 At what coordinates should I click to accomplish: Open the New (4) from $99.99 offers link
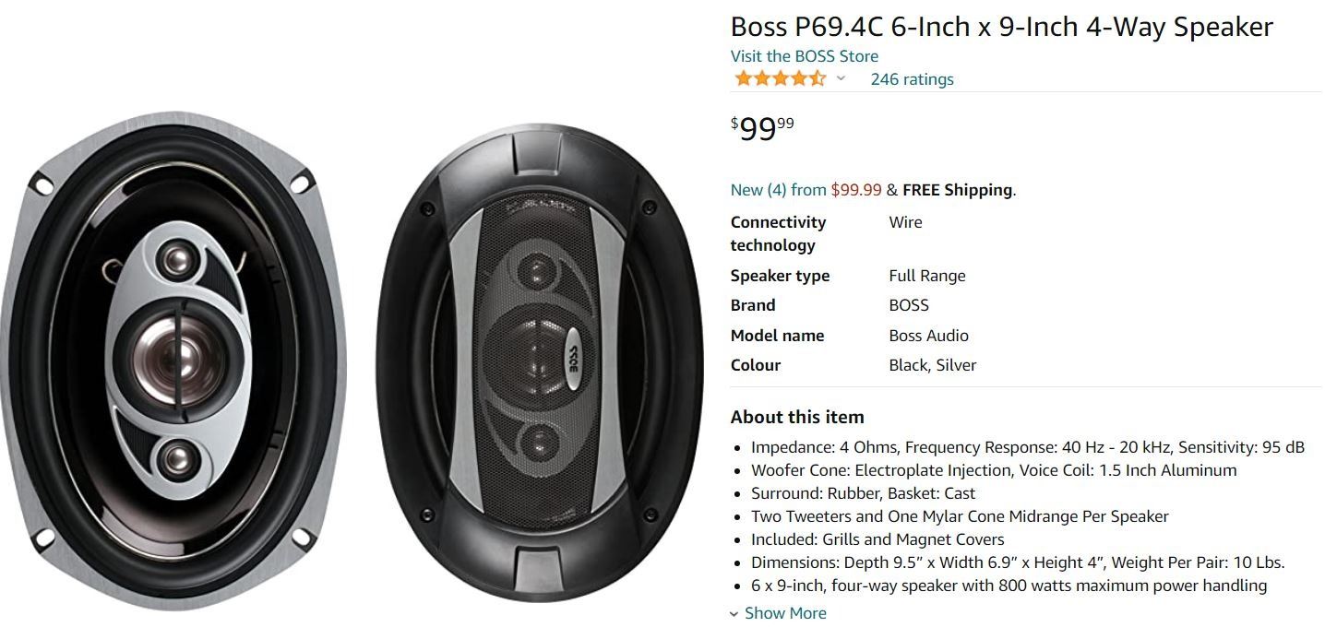point(806,190)
